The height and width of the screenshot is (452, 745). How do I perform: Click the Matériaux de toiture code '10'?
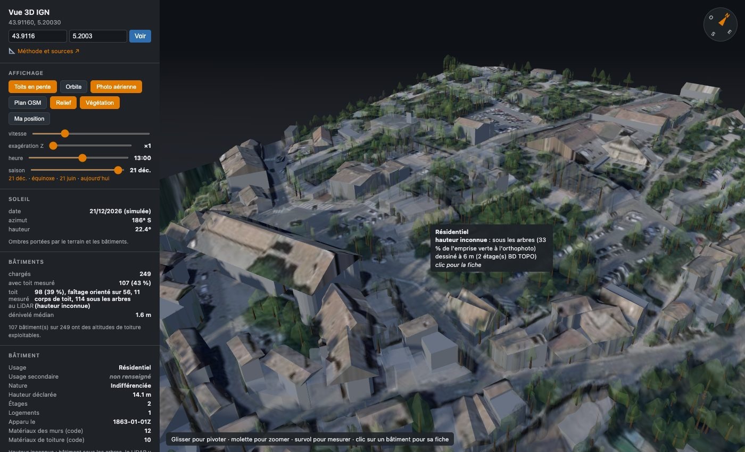click(148, 440)
